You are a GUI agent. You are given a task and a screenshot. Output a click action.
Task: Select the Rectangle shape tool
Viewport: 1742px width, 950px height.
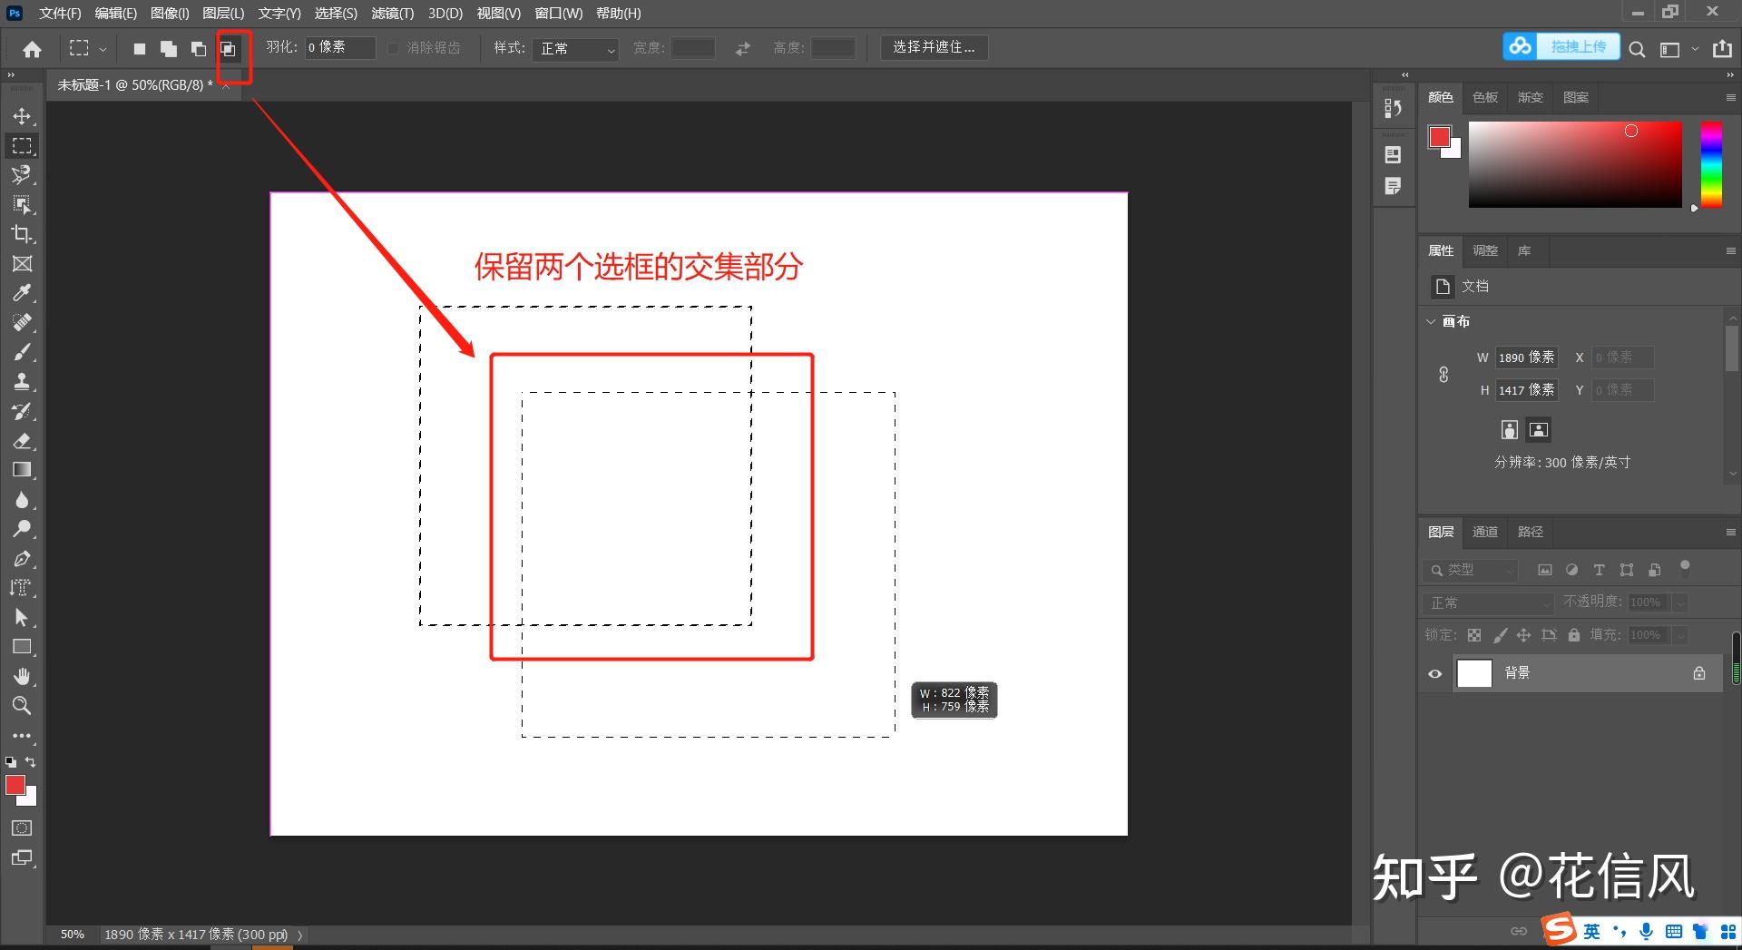(23, 647)
